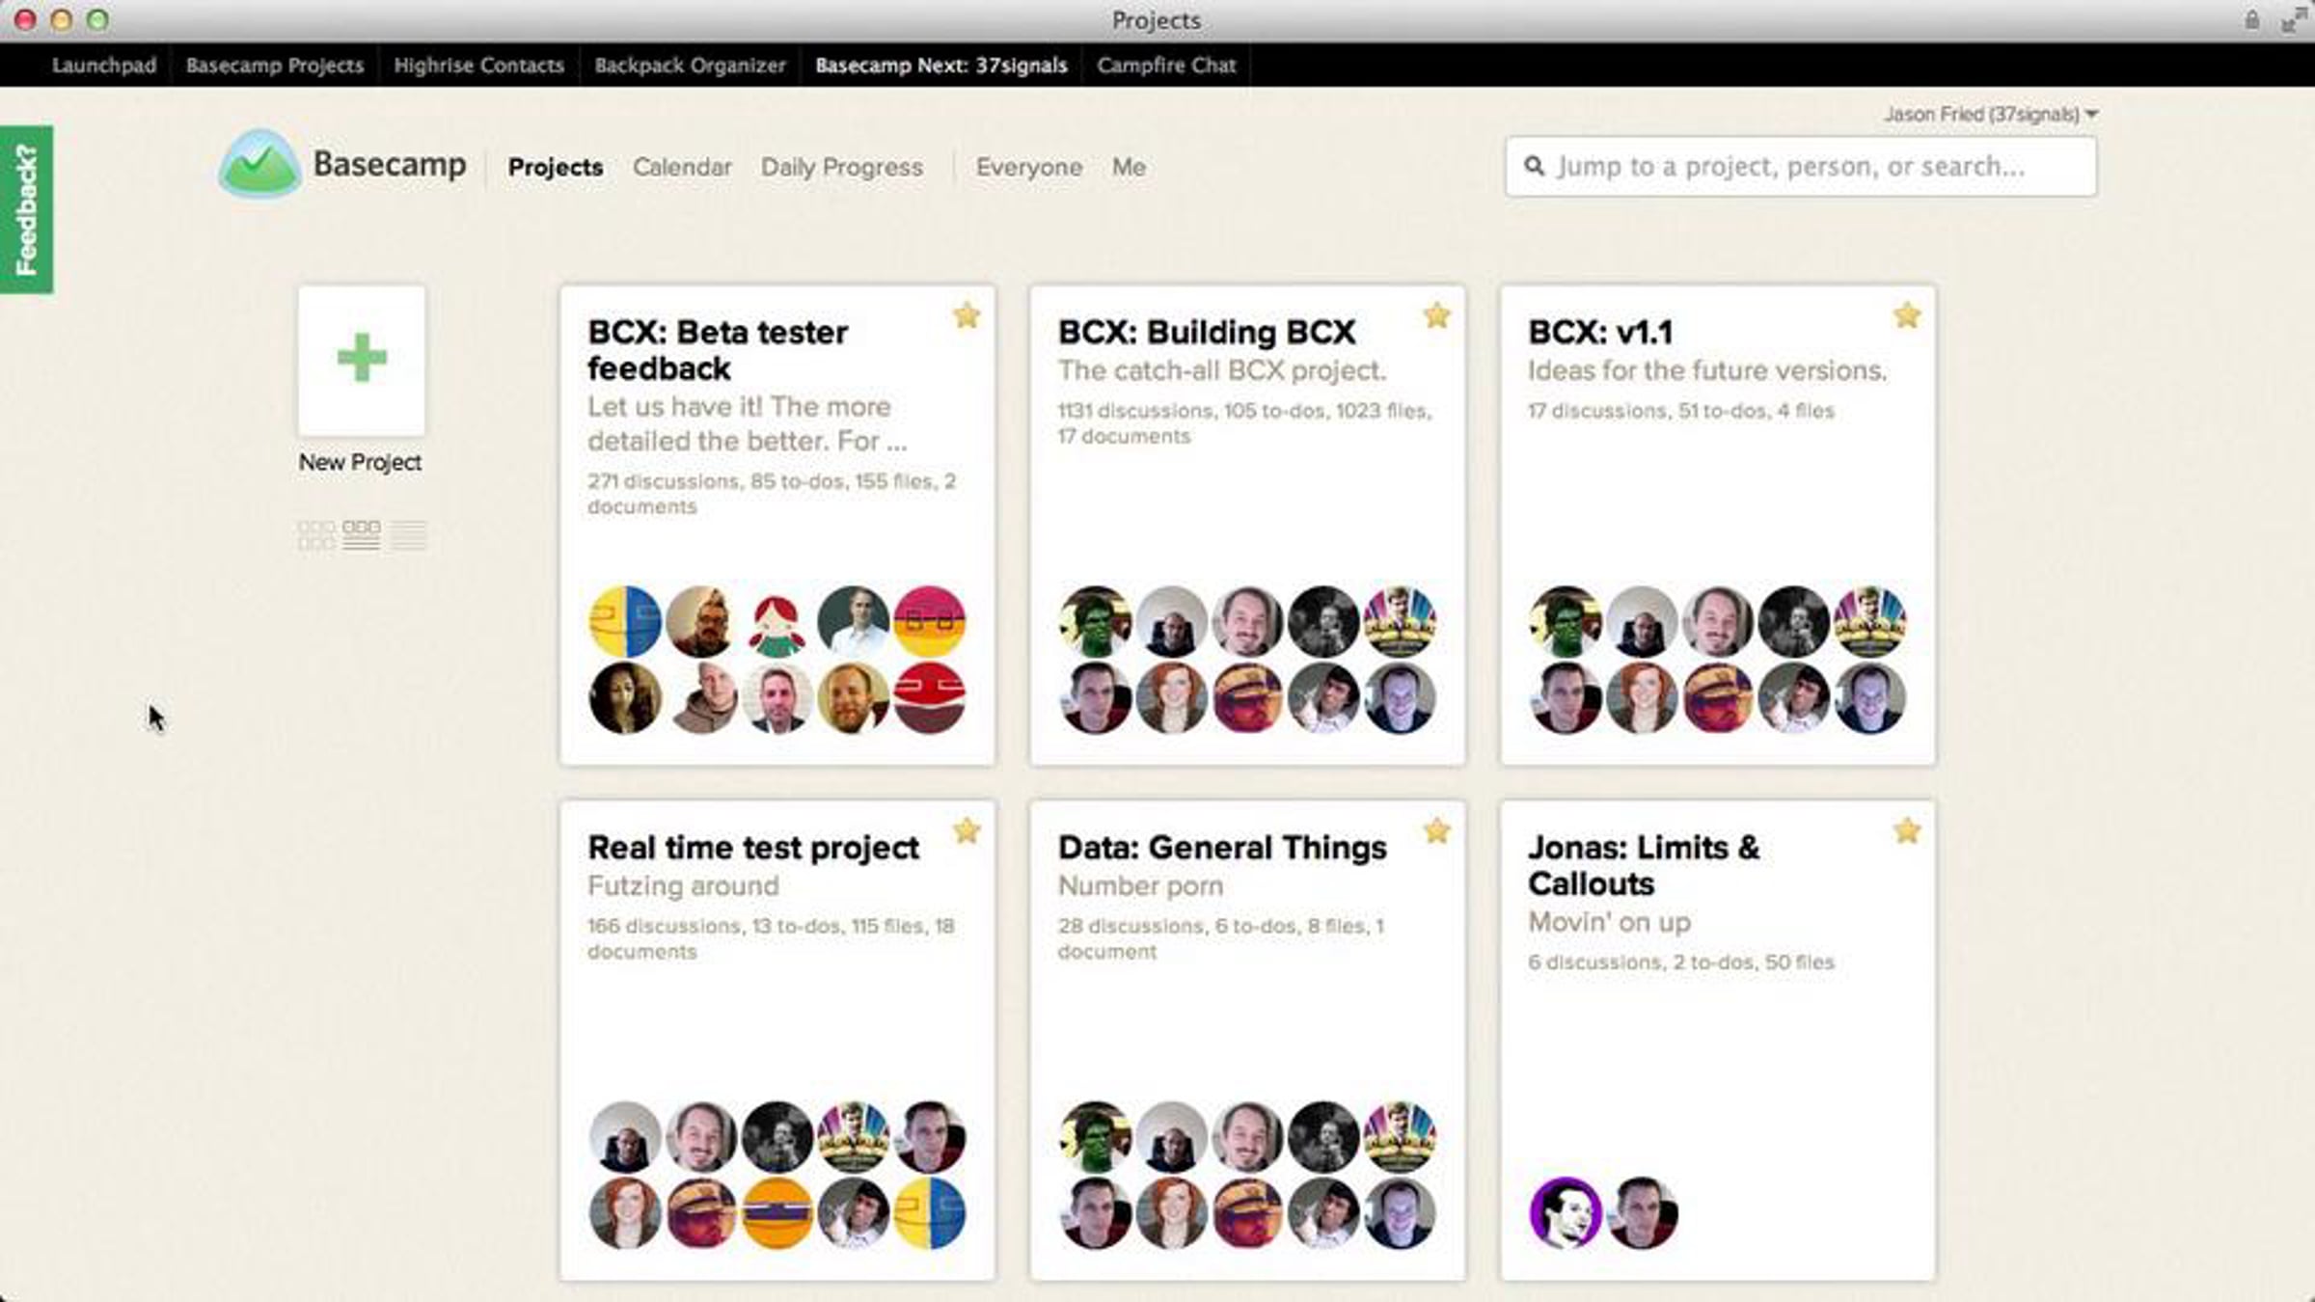Switch to plain list view icon
Image resolution: width=2315 pixels, height=1302 pixels.
[x=408, y=535]
